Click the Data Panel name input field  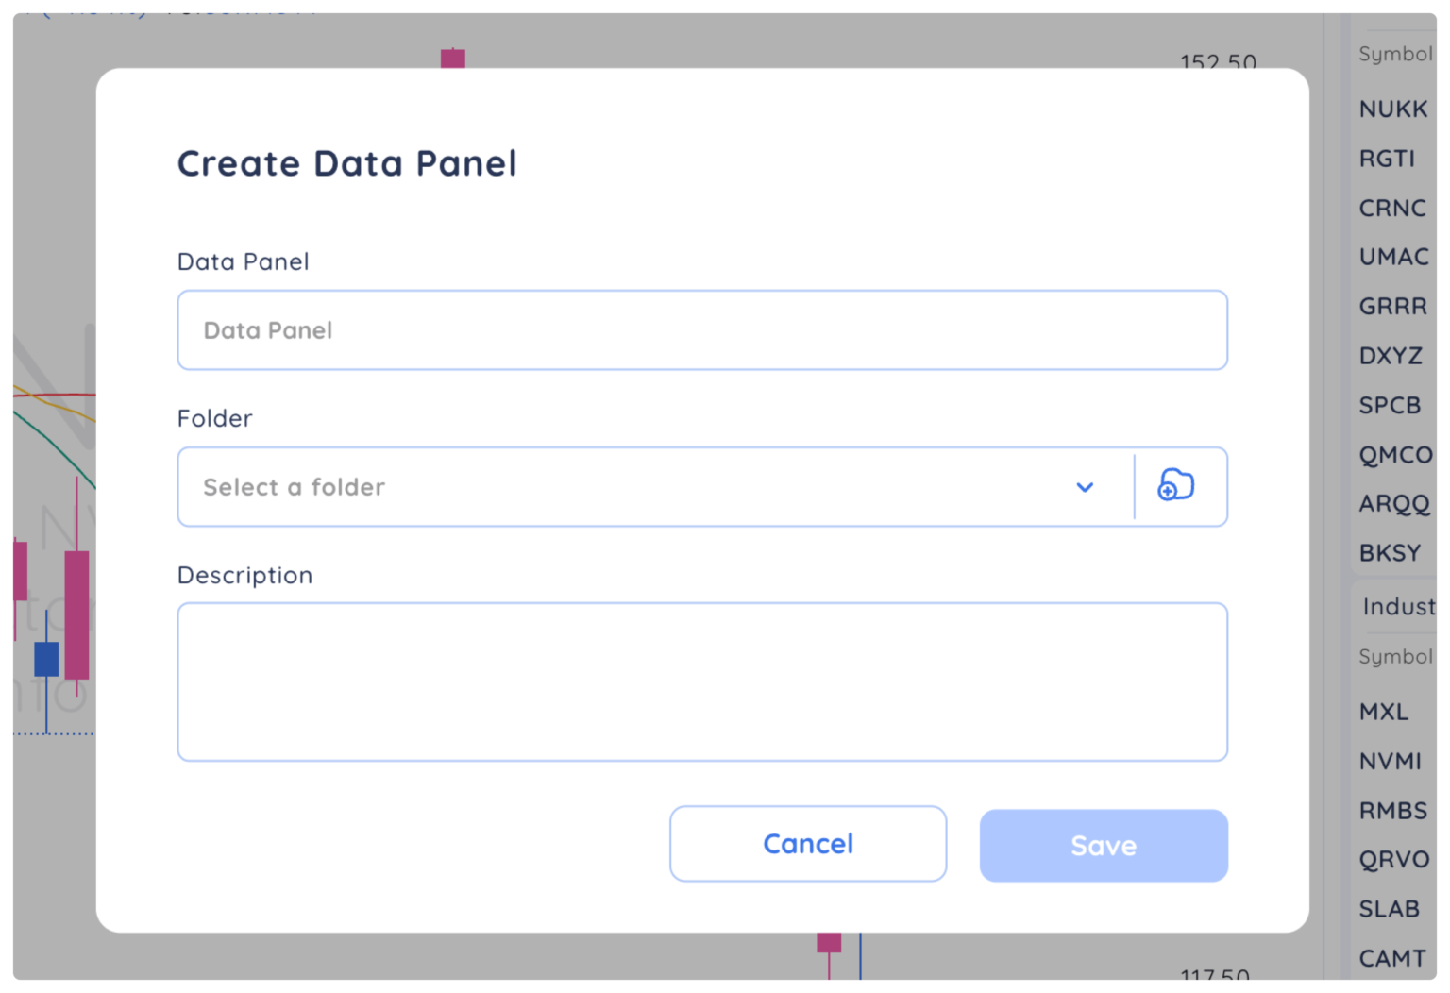(701, 329)
